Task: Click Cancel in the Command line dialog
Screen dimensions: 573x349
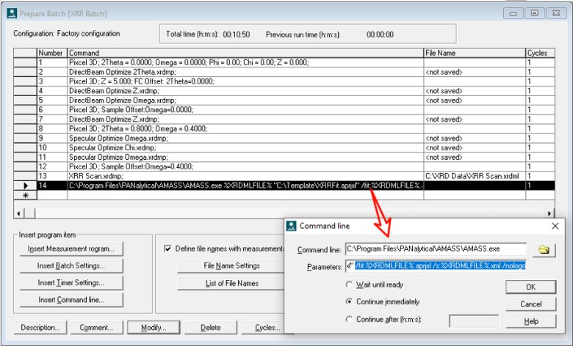Action: point(530,304)
